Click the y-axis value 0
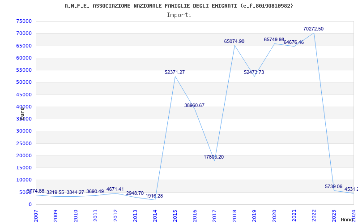Screen dimensions: 358x224 30,204
